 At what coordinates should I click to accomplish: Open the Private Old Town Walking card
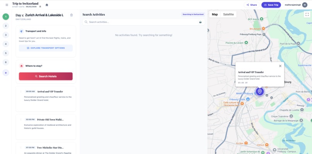[x=46, y=127]
